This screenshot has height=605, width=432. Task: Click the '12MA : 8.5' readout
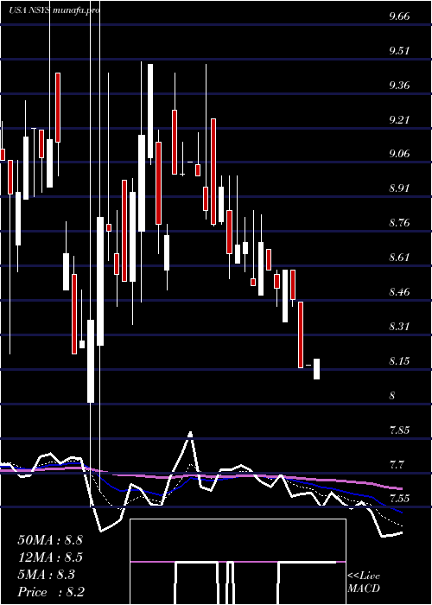50,557
